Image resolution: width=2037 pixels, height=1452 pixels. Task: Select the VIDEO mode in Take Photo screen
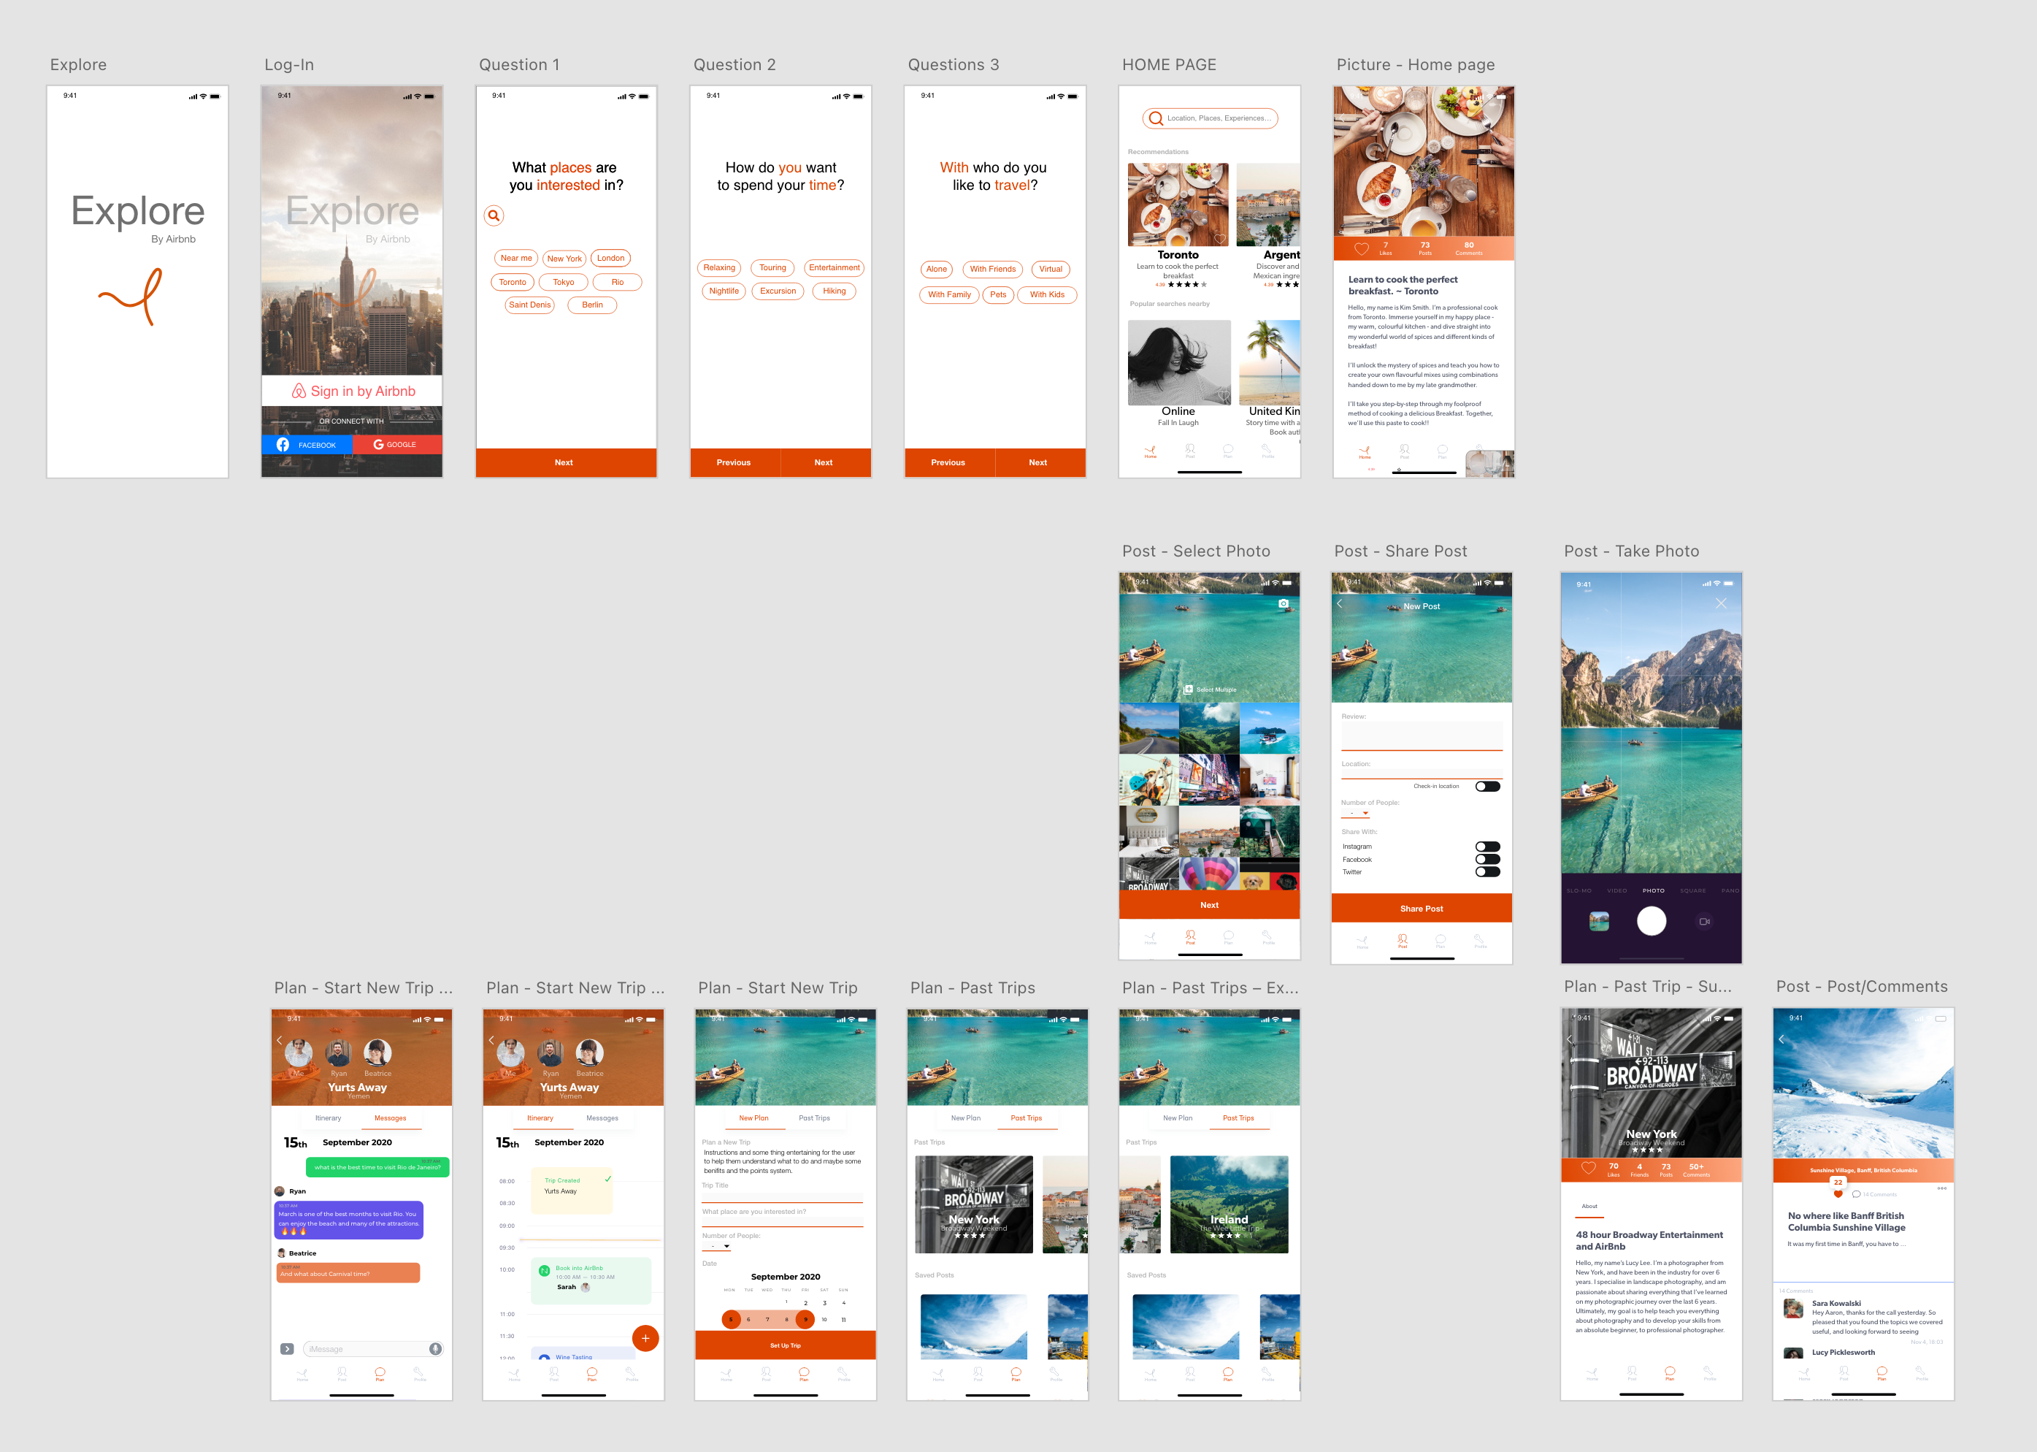(1617, 890)
